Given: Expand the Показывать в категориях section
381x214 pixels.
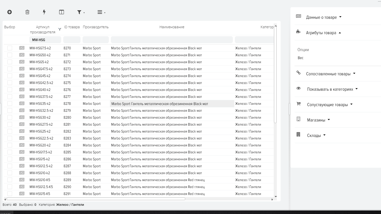Looking at the screenshot, I should click(332, 89).
